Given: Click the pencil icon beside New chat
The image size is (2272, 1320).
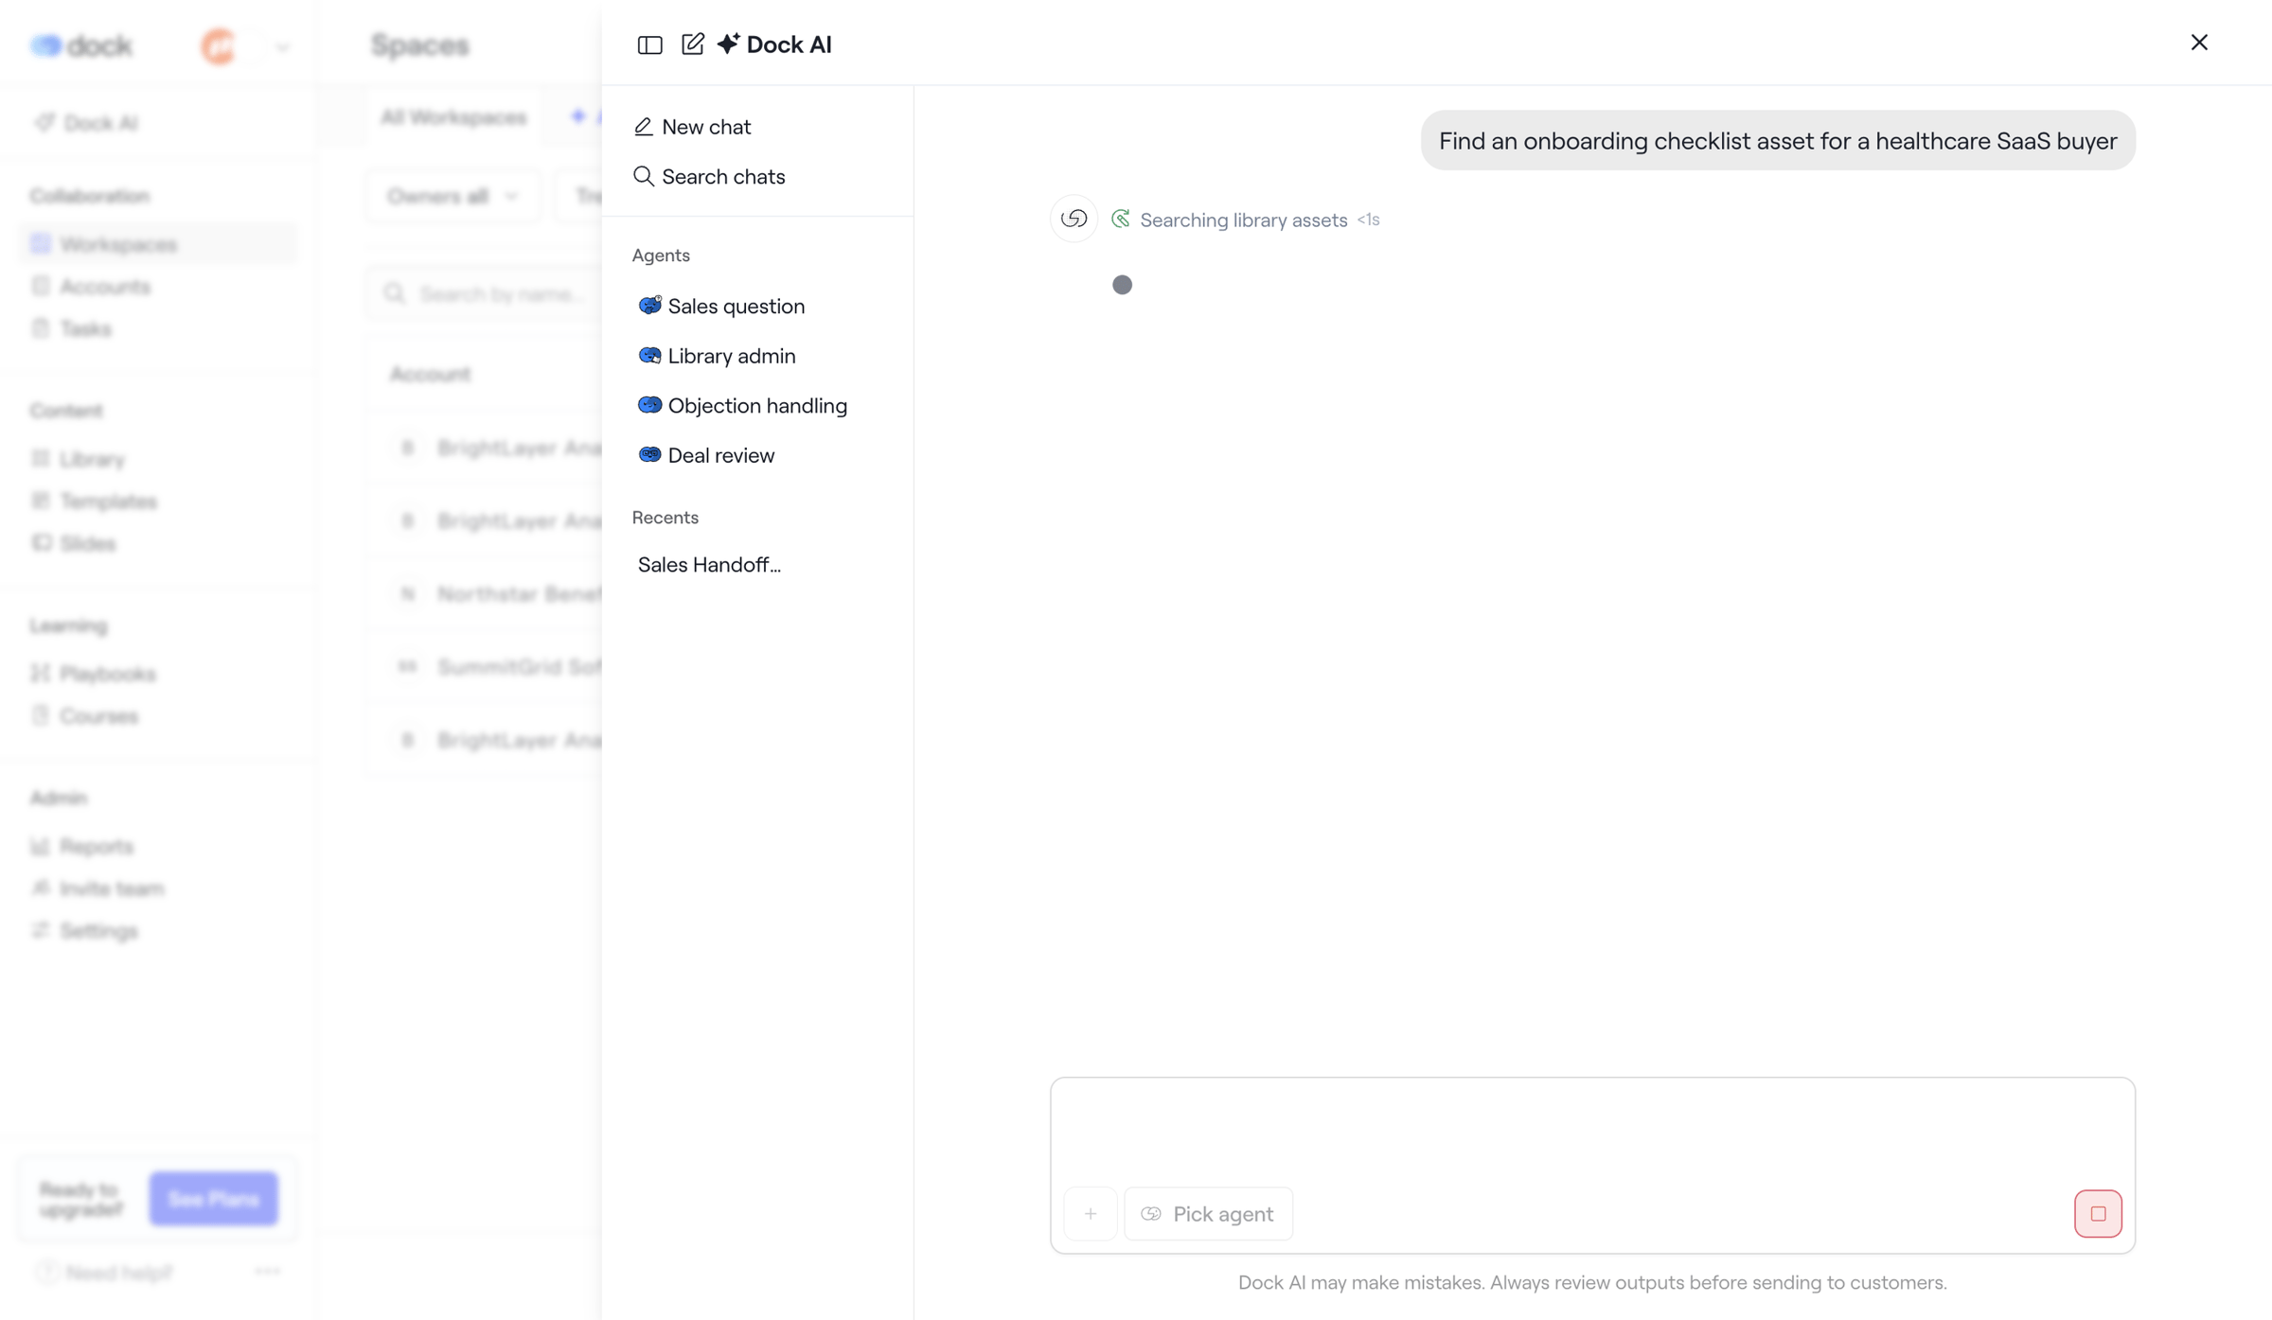Looking at the screenshot, I should point(644,127).
